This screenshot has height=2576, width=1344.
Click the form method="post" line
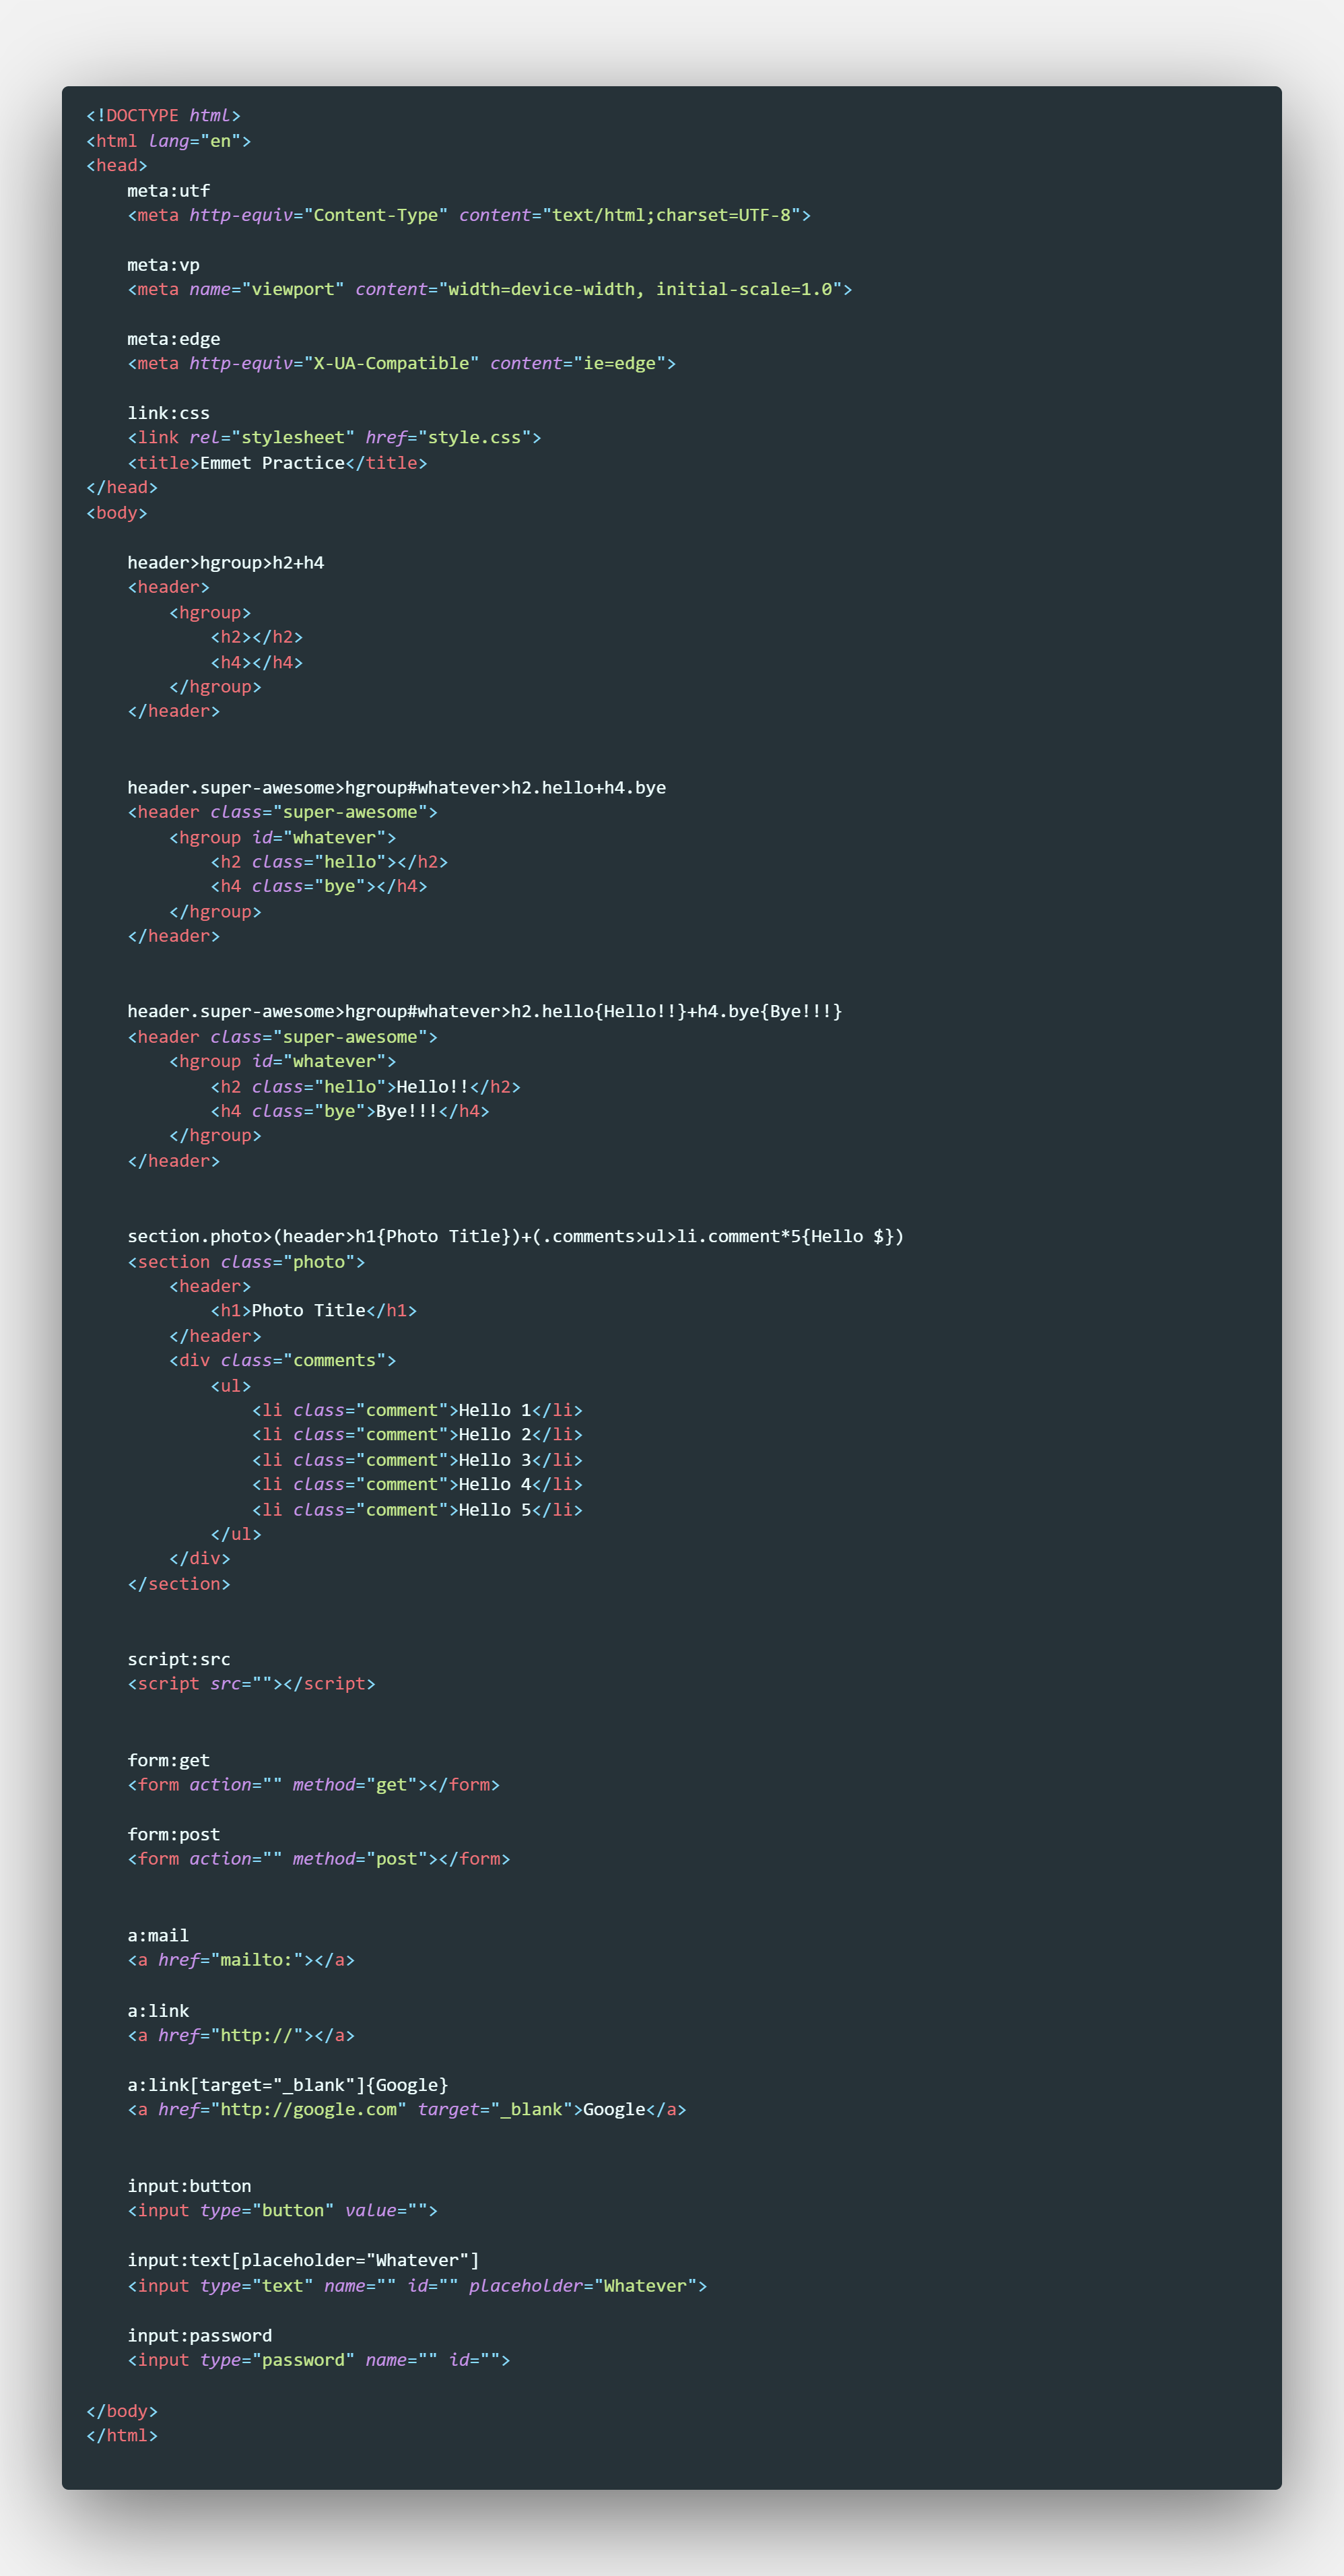pyautogui.click(x=318, y=1859)
